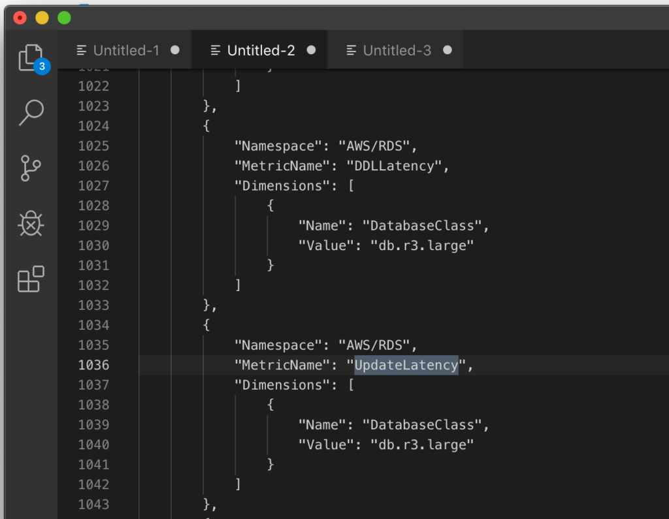The width and height of the screenshot is (669, 519).
Task: Click line number 1033
Action: point(93,306)
